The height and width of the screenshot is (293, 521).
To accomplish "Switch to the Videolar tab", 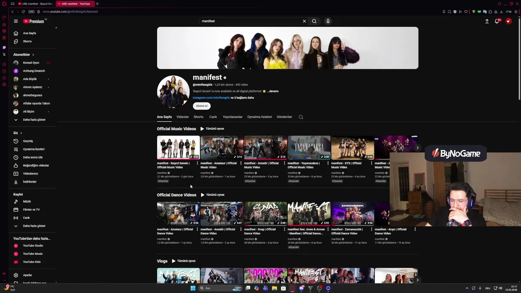I will click(x=182, y=117).
